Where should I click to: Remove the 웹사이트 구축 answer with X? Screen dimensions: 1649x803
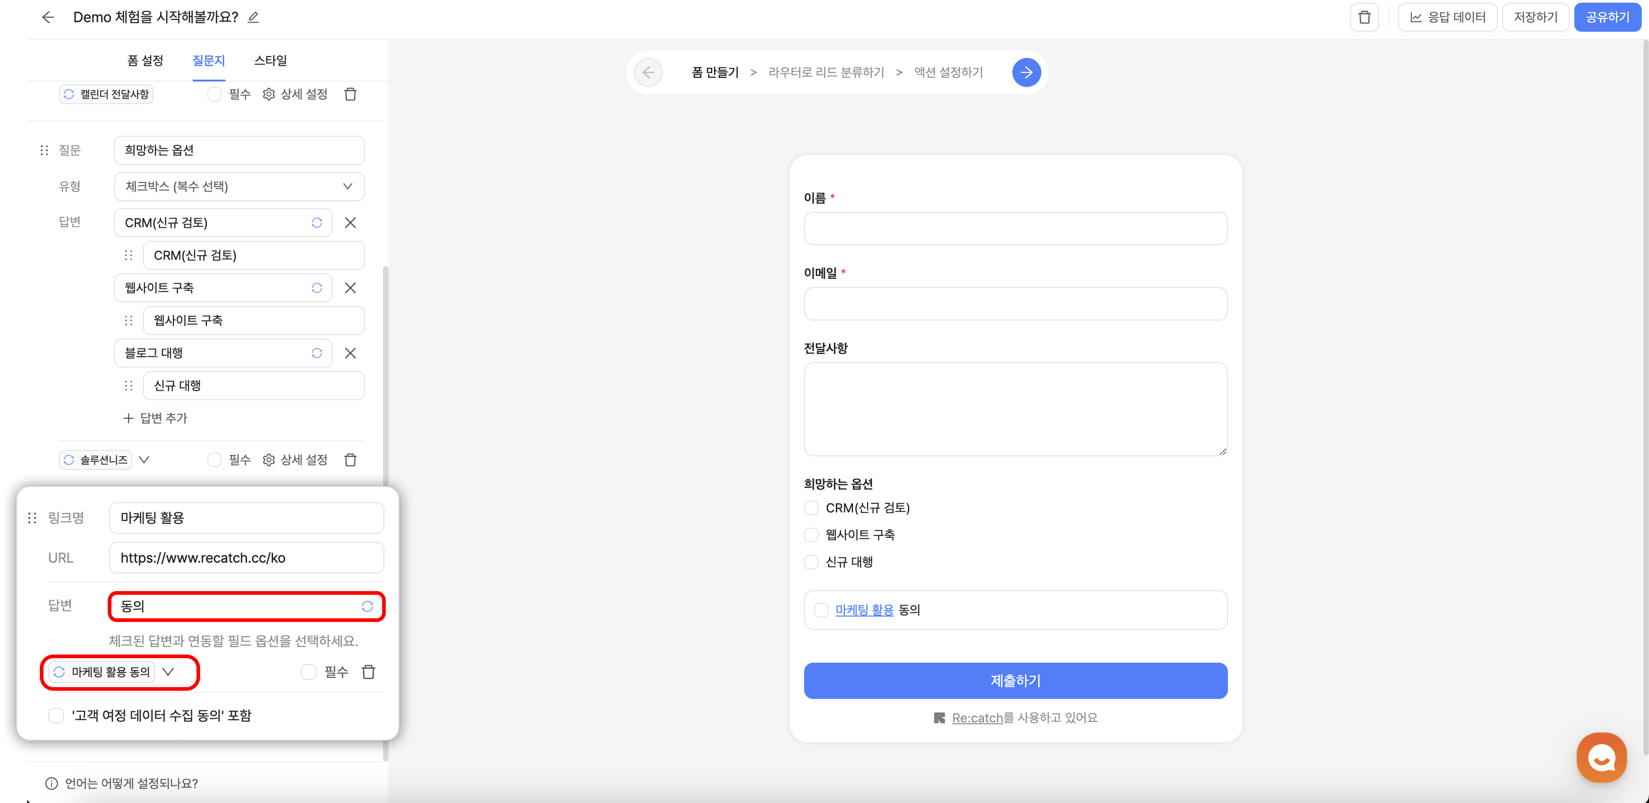(x=350, y=288)
